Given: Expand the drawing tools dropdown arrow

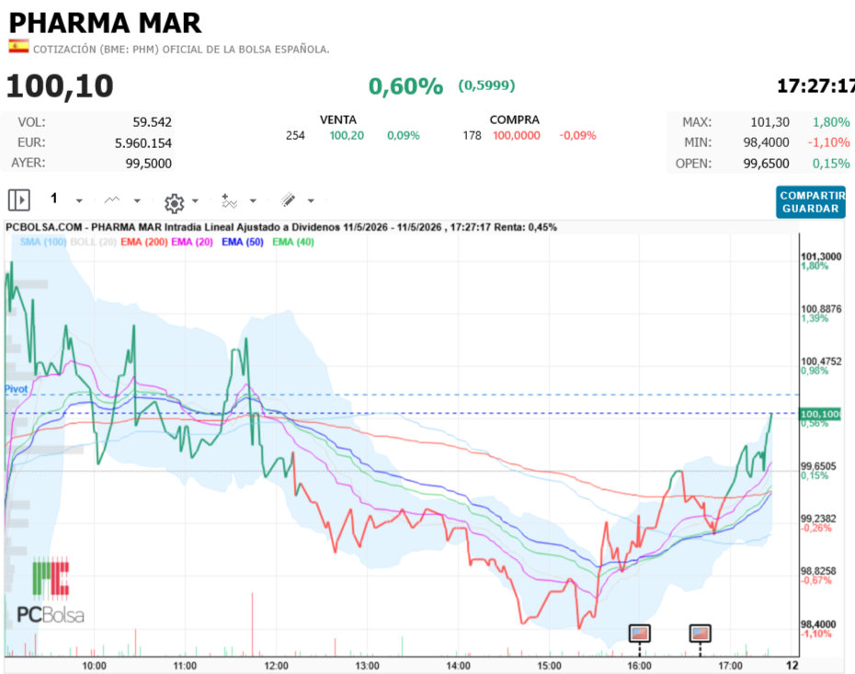Looking at the screenshot, I should click(x=311, y=201).
